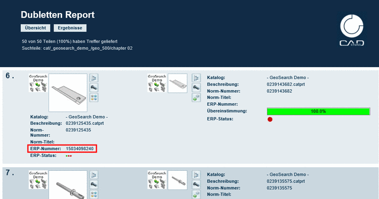Image resolution: width=379 pixels, height=199 pixels.
Task: Click Katalog value of result 0239143682
Action: tap(288, 78)
